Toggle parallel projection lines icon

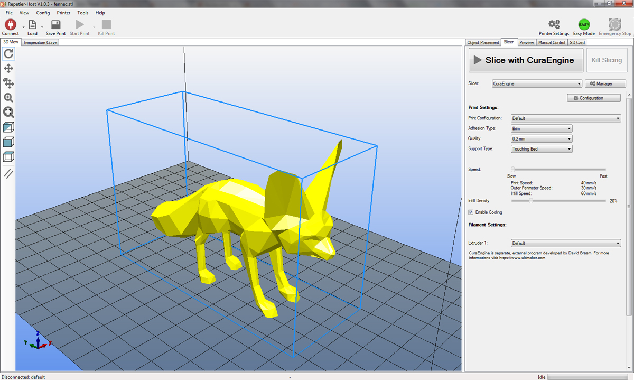[8, 173]
